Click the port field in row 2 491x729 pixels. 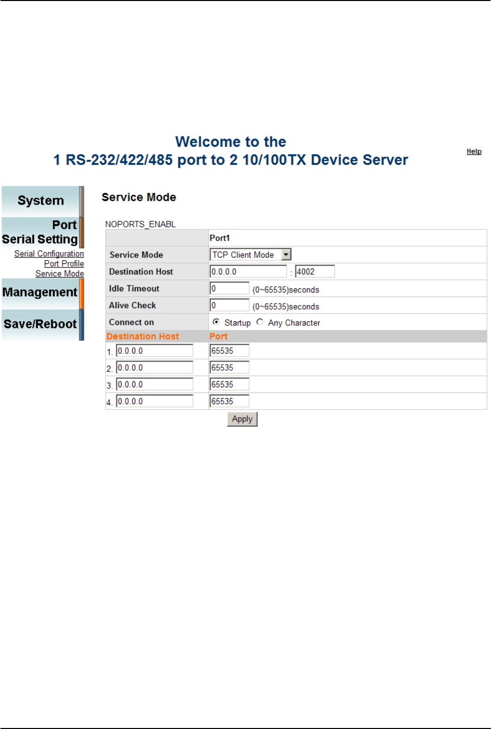click(229, 368)
